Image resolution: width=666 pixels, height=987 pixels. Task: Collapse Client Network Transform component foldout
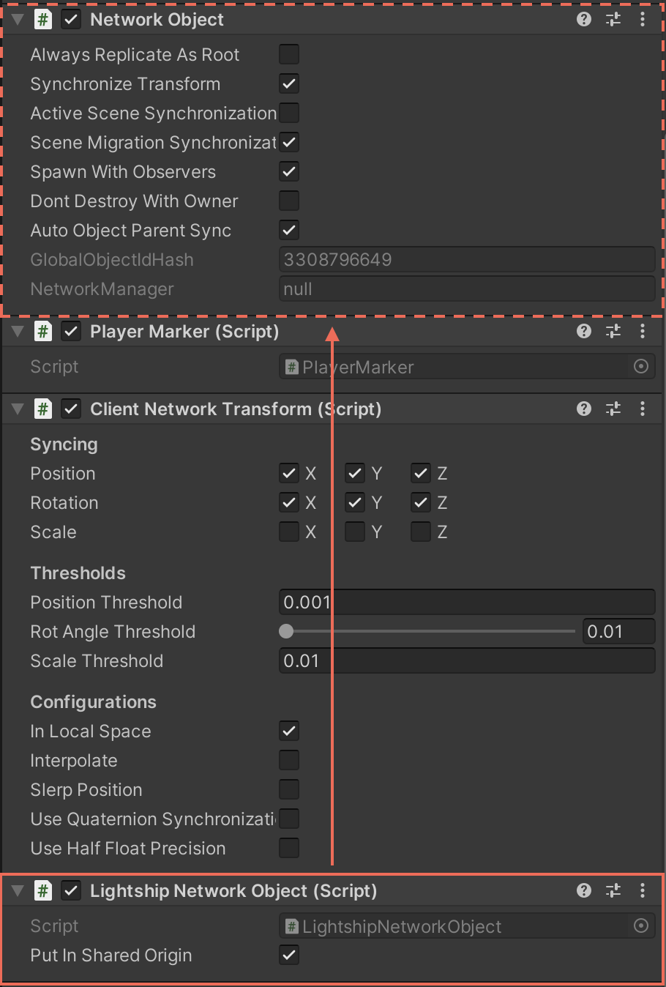point(18,409)
